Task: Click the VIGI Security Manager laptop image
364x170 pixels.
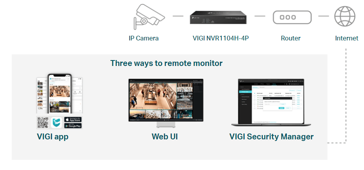Action: coord(271,102)
